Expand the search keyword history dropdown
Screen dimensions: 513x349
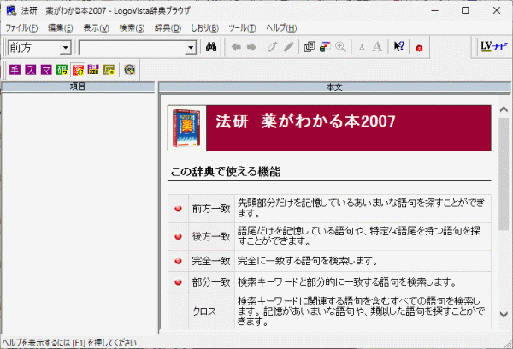pyautogui.click(x=191, y=48)
